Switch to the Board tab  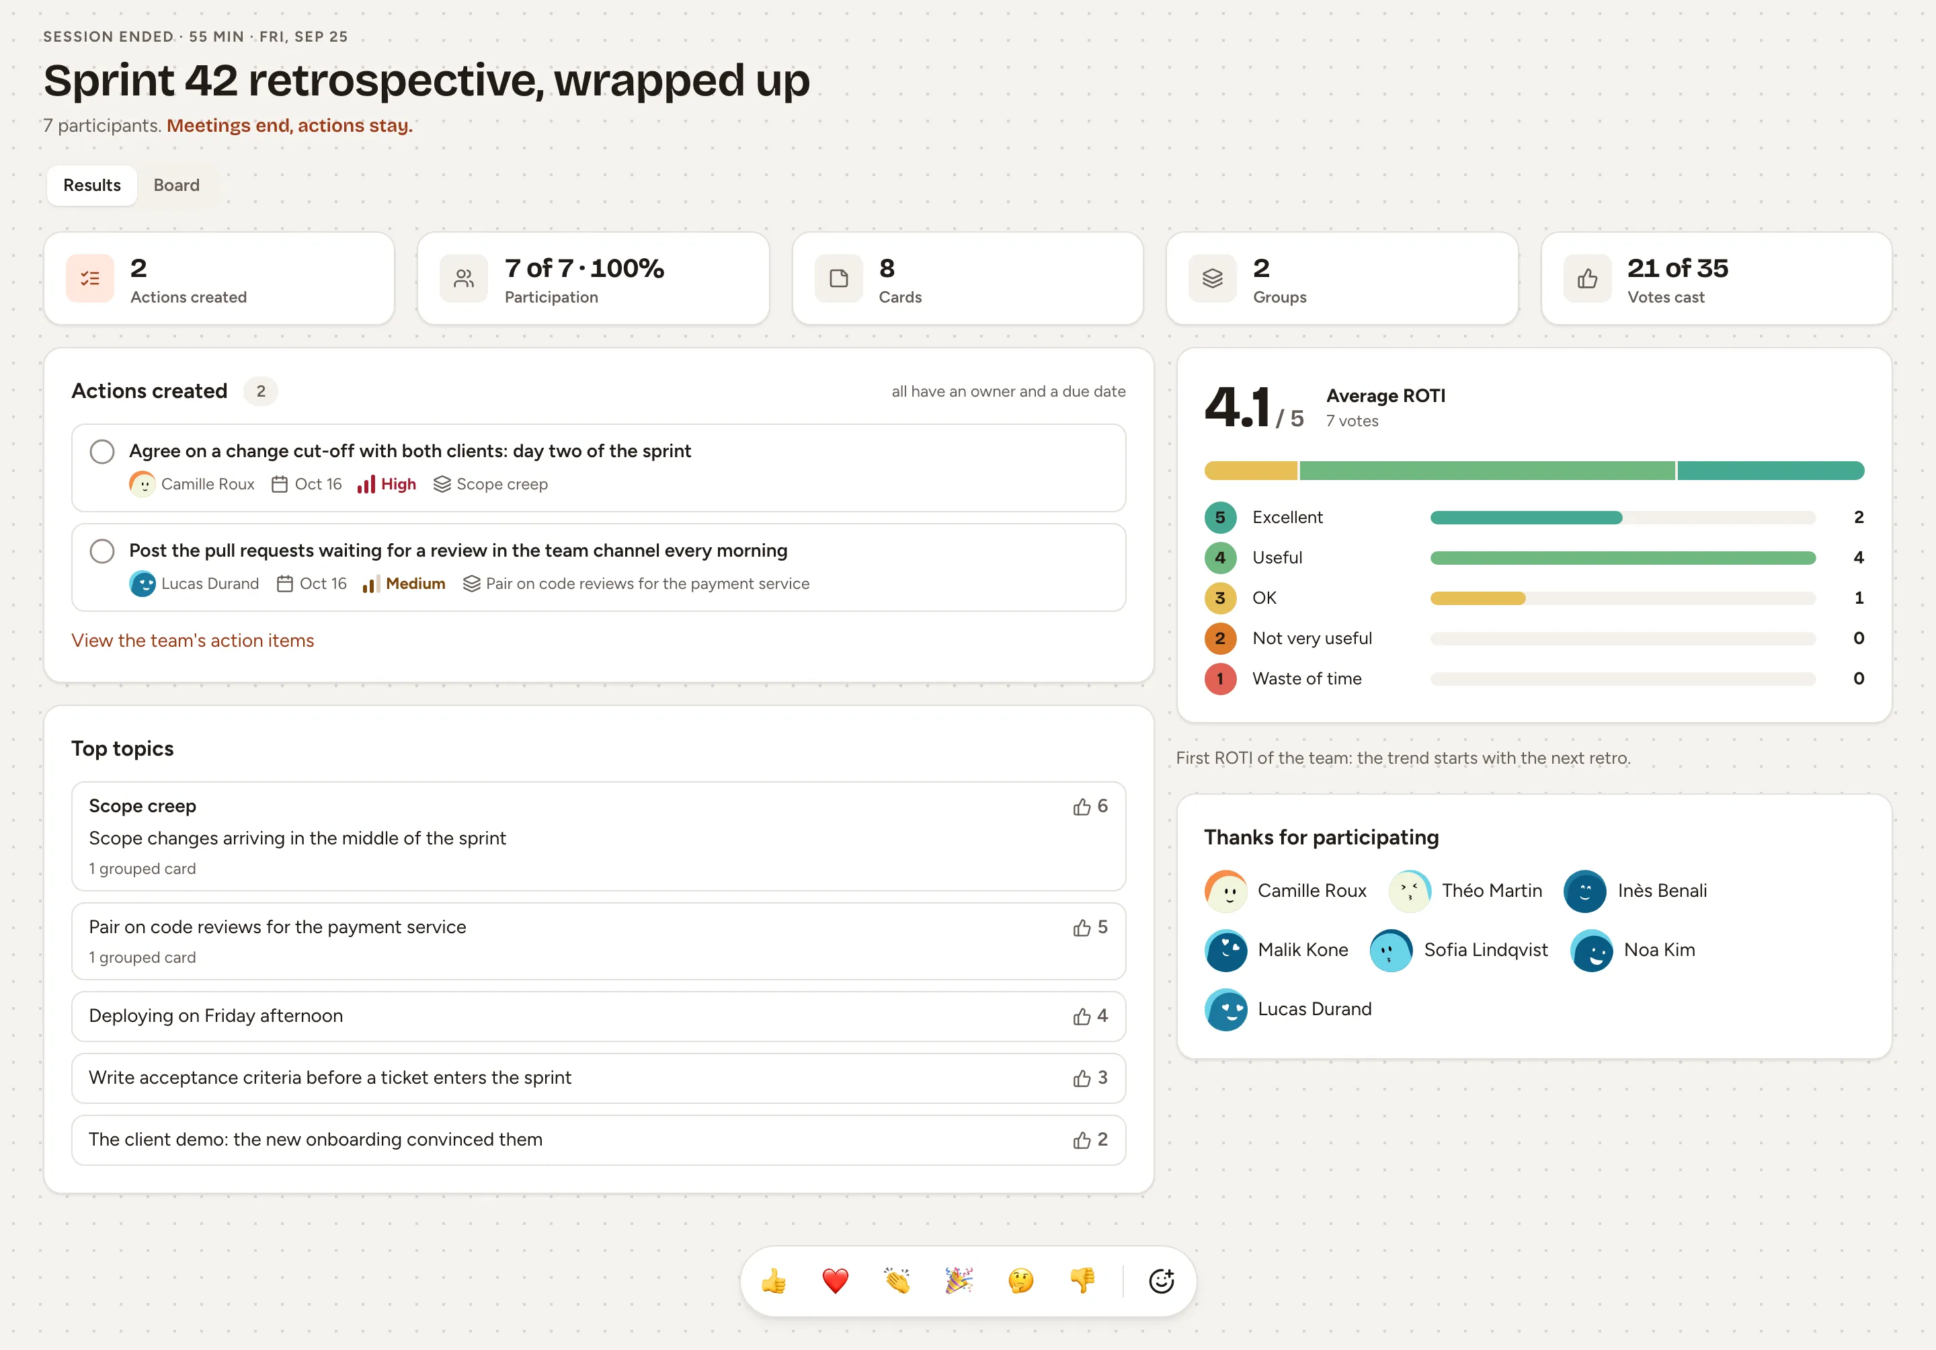(176, 186)
